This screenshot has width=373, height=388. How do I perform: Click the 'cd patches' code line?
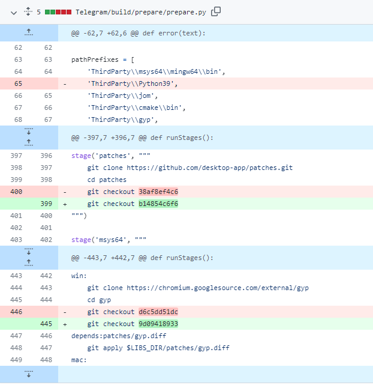(x=107, y=180)
